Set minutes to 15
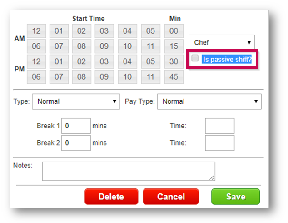 tap(174, 46)
